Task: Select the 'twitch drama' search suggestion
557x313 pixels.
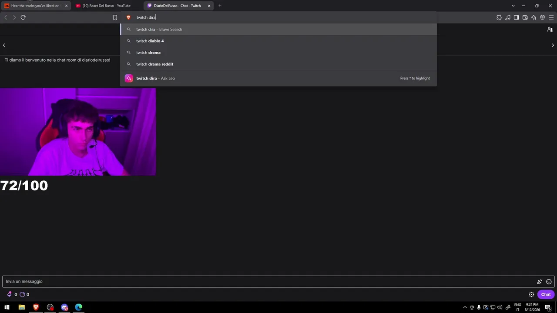Action: (278, 53)
